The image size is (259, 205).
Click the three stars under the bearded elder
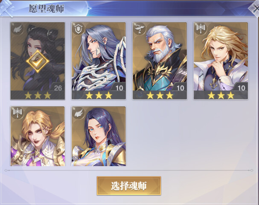(160, 96)
